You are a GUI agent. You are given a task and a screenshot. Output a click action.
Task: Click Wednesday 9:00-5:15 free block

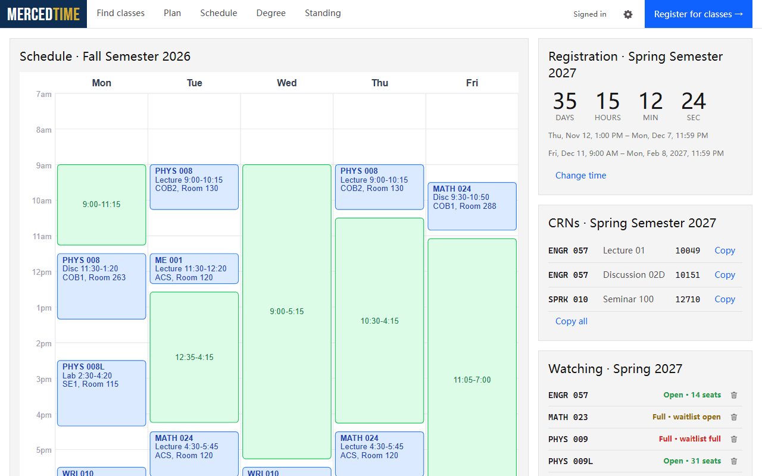pos(286,312)
